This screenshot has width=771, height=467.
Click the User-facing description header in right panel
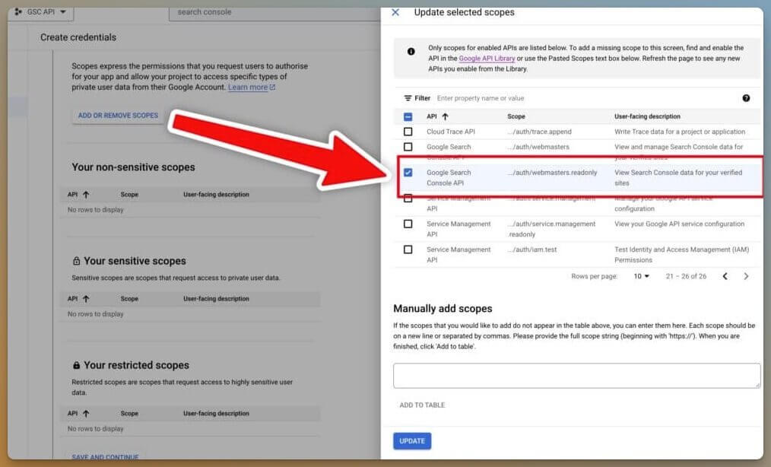point(647,116)
